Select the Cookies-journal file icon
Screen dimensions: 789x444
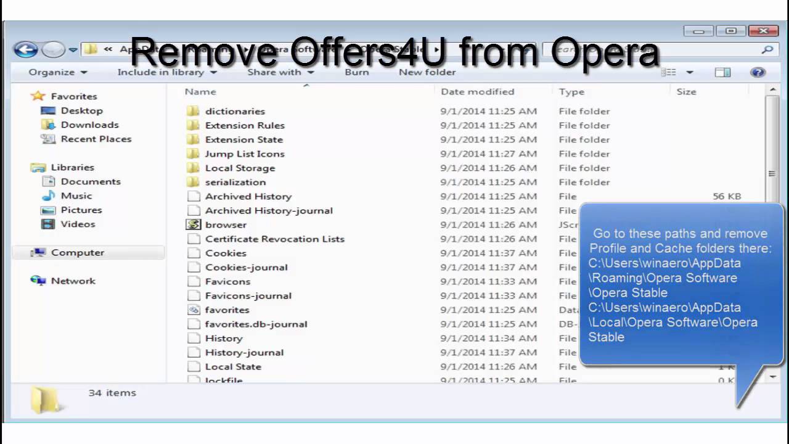click(194, 267)
